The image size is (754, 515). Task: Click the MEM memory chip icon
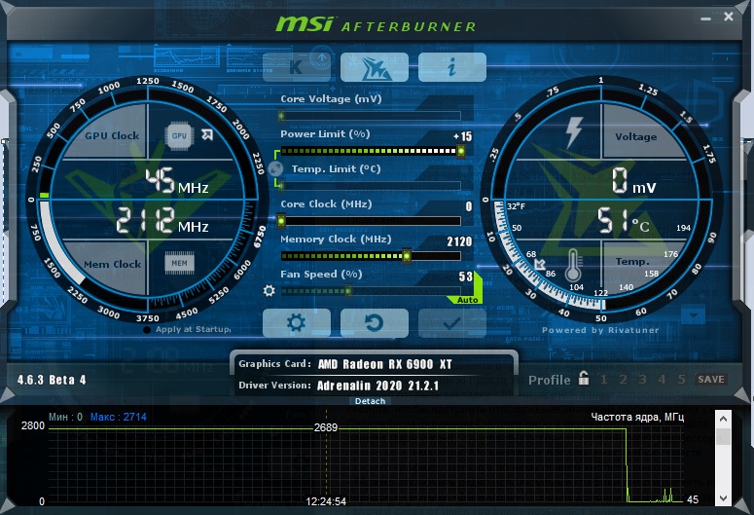click(179, 263)
